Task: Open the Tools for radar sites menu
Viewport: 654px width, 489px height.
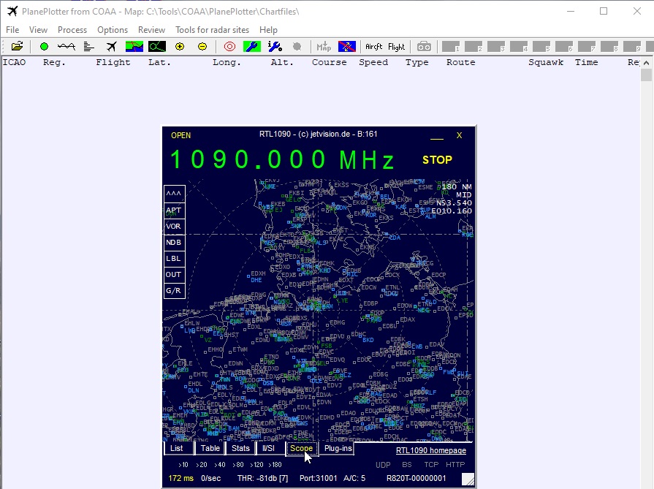Action: 212,30
